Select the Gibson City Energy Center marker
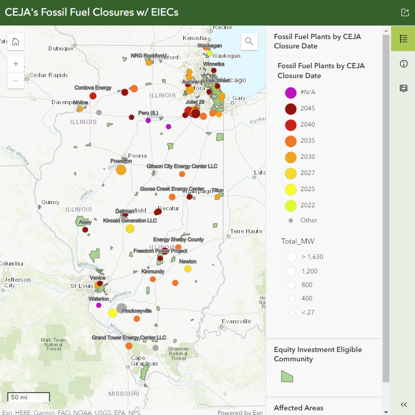 (x=182, y=174)
